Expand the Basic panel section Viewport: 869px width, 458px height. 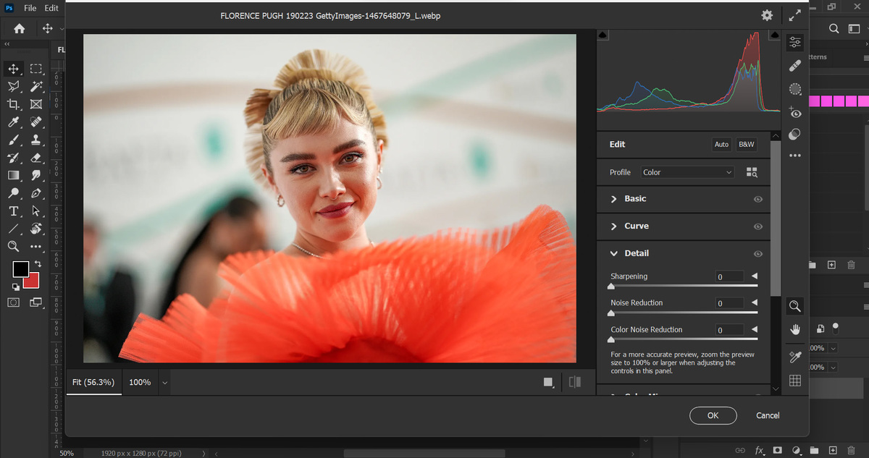614,199
